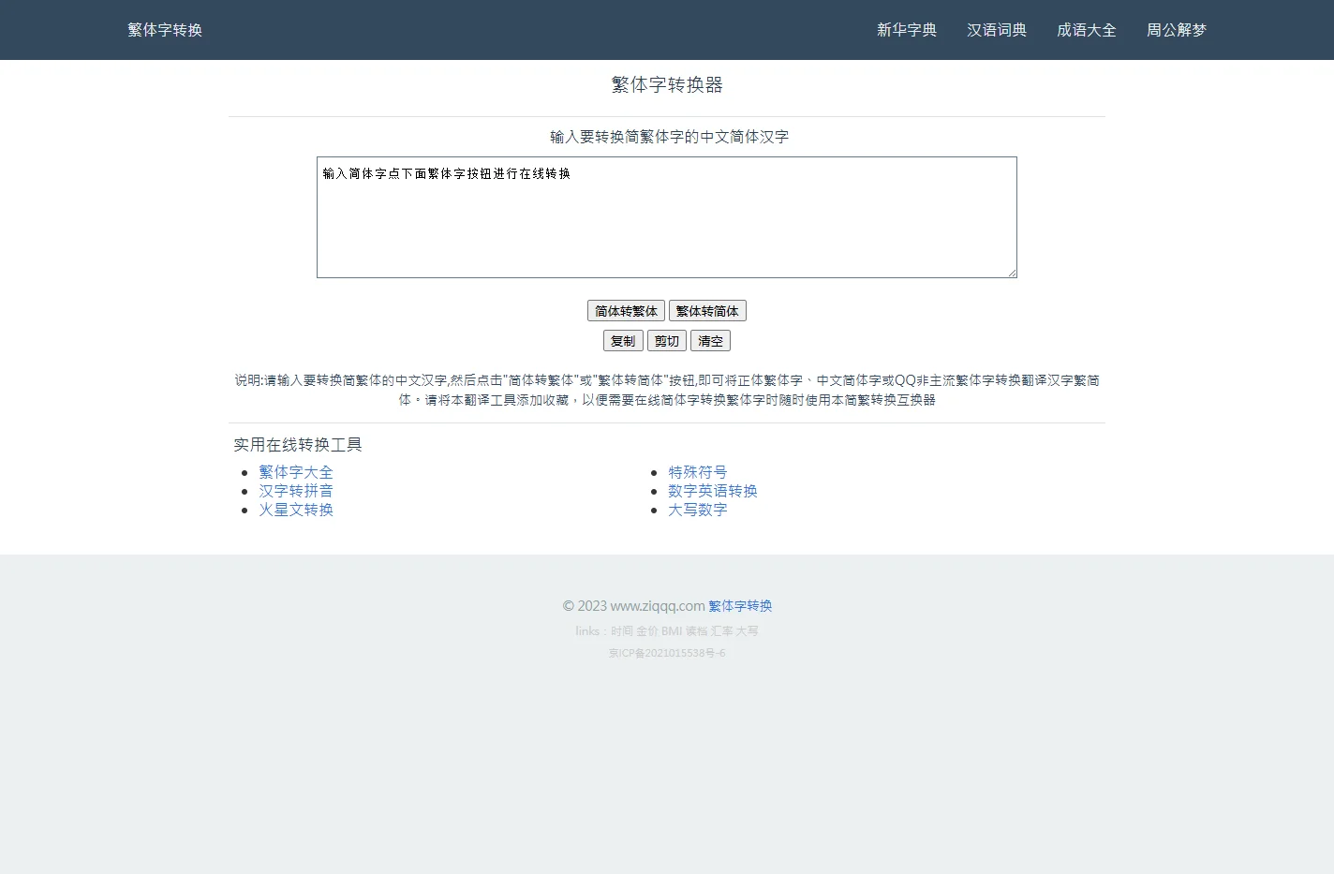Open the footer 金价 link
Image resolution: width=1334 pixels, height=874 pixels.
[x=647, y=631]
